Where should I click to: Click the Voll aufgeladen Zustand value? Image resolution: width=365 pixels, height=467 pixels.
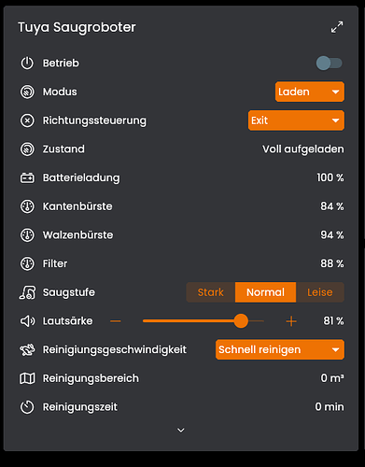coord(303,149)
